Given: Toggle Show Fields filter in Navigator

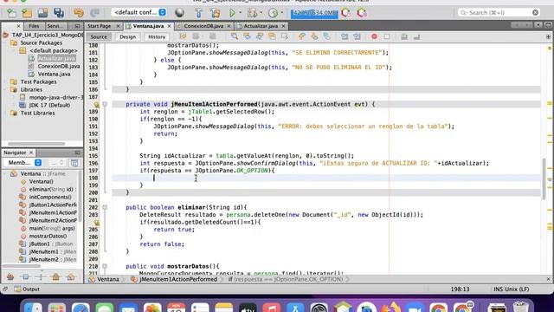Looking at the screenshot, I should coord(25,276).
